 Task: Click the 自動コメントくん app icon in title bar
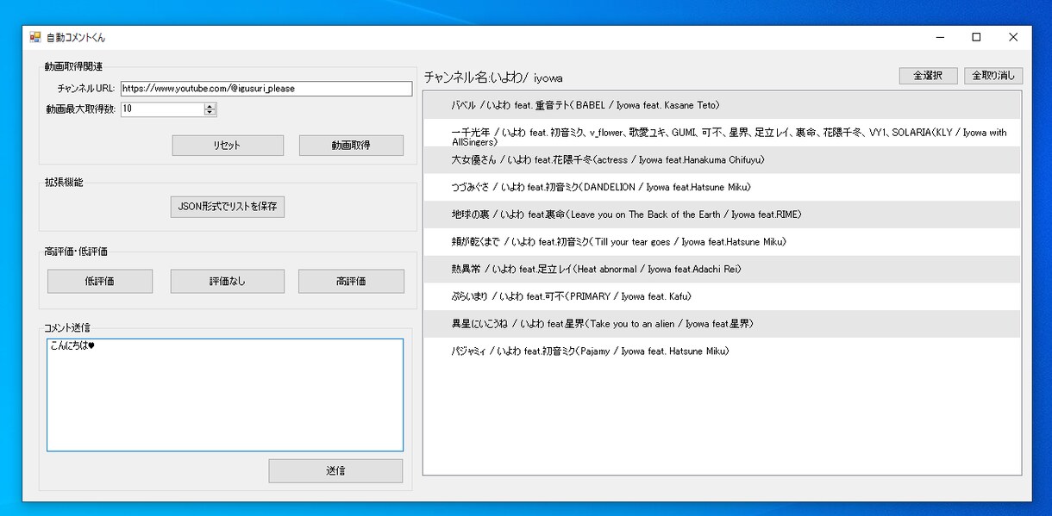point(35,37)
